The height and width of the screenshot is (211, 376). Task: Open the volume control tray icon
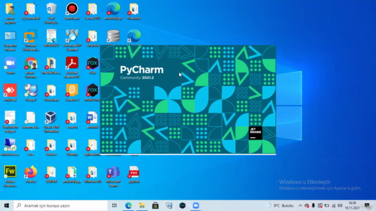(340, 206)
